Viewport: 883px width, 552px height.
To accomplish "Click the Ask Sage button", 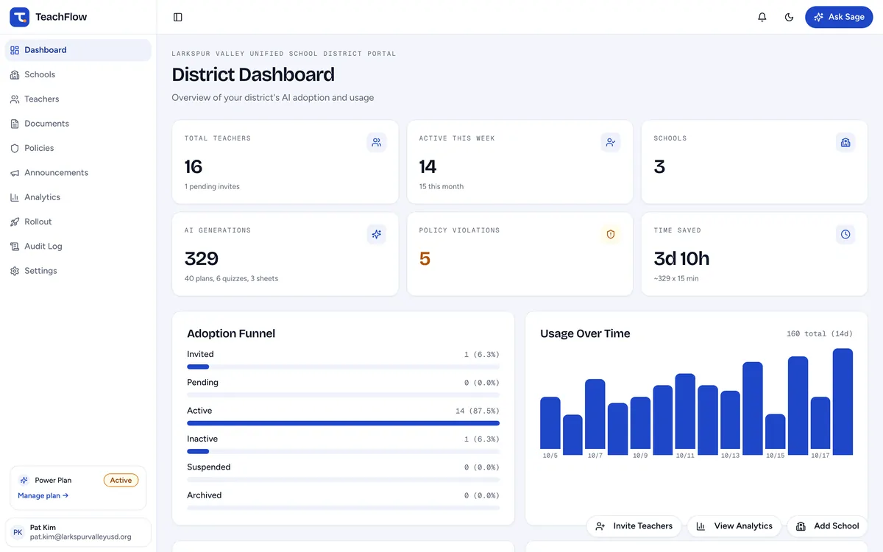I will (x=839, y=17).
